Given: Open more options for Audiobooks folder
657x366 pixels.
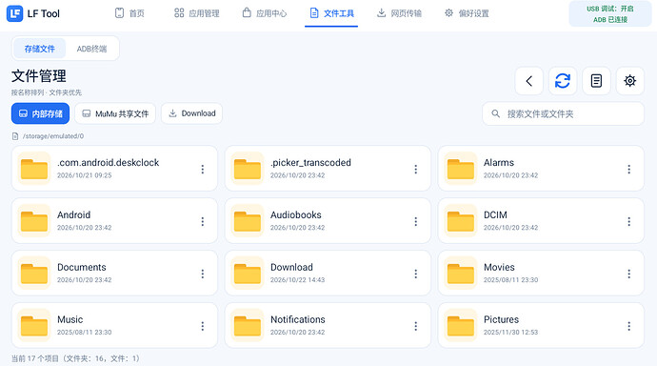Looking at the screenshot, I should 416,221.
